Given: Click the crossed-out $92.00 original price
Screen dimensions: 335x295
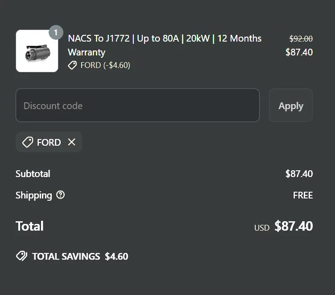Looking at the screenshot, I should [301, 38].
